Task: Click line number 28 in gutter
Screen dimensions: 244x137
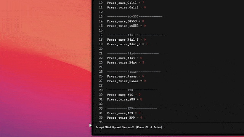Action: 101,85
